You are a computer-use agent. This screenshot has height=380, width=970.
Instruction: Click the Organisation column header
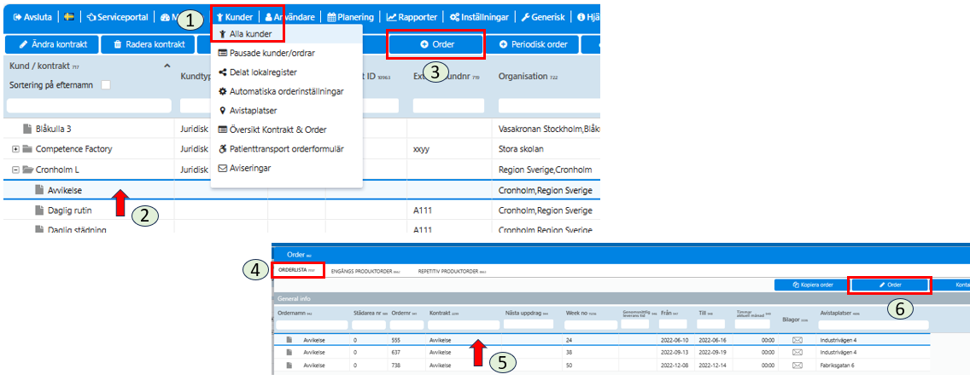coord(527,77)
